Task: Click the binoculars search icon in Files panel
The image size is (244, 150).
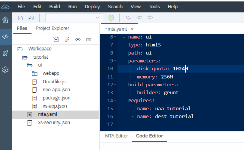Action: click(89, 40)
